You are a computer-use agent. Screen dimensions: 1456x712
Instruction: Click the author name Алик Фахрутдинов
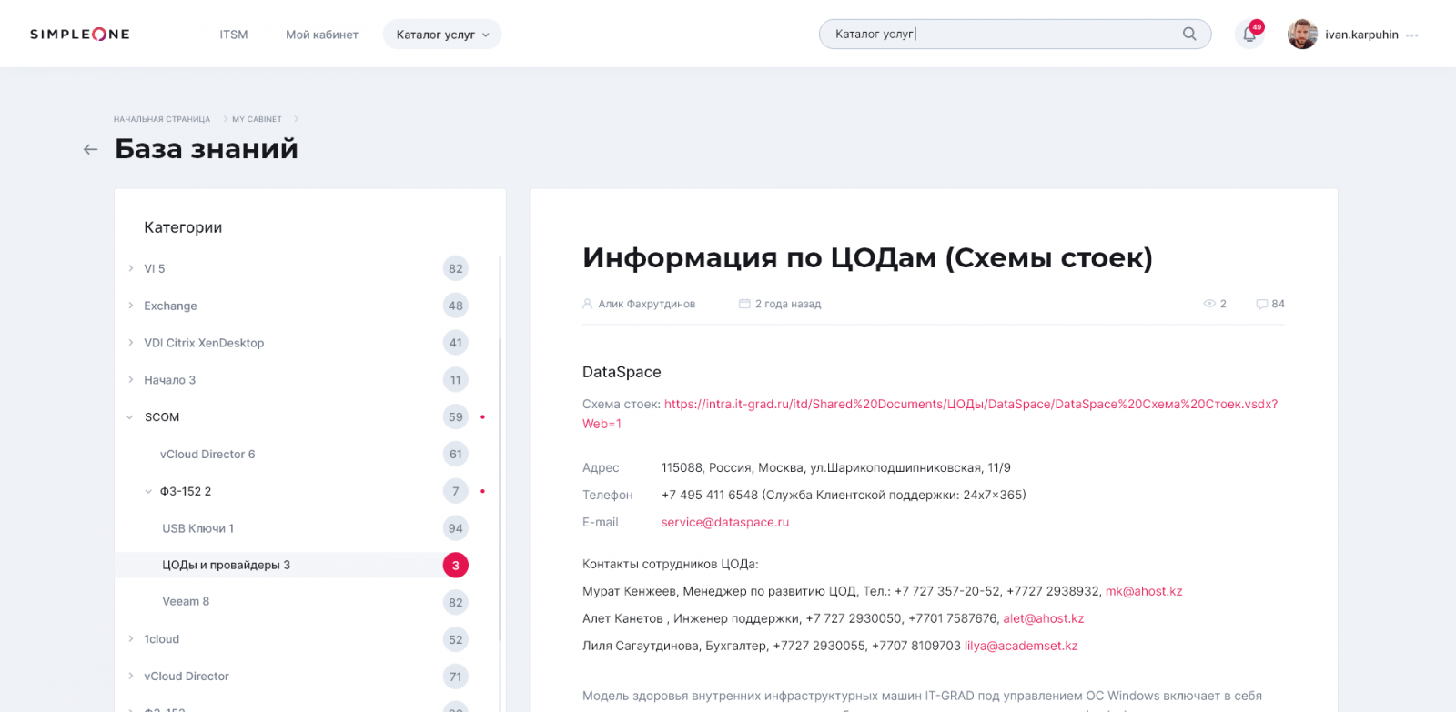coord(647,304)
